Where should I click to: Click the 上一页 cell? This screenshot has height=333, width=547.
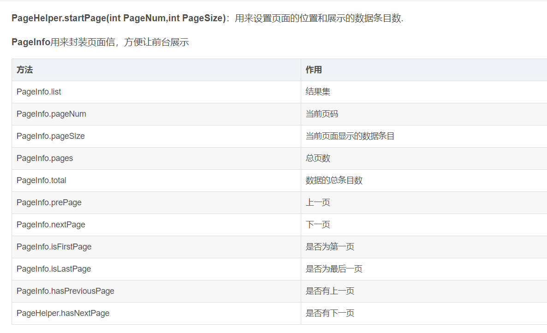tap(424, 202)
